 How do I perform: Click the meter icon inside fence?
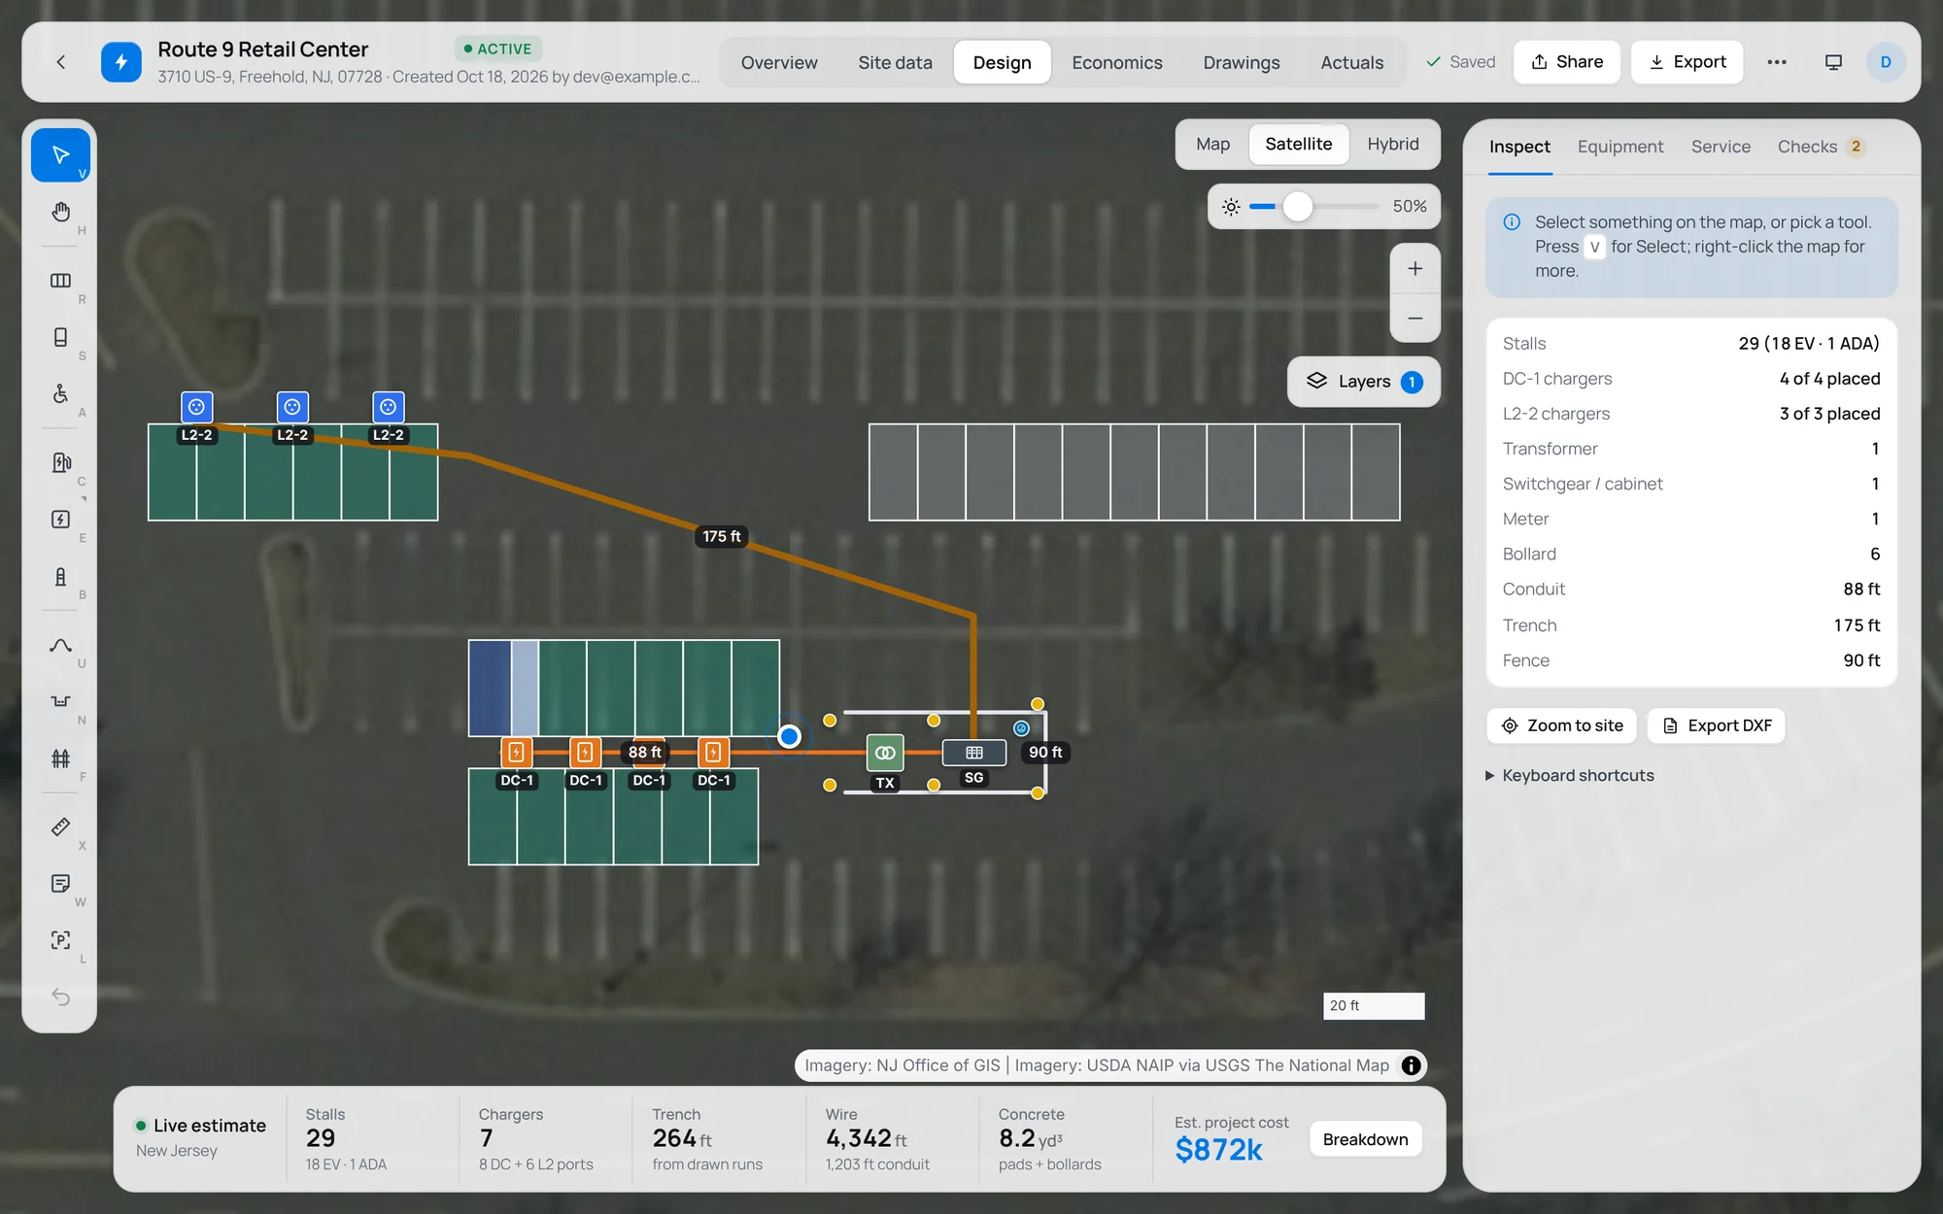(x=1021, y=727)
